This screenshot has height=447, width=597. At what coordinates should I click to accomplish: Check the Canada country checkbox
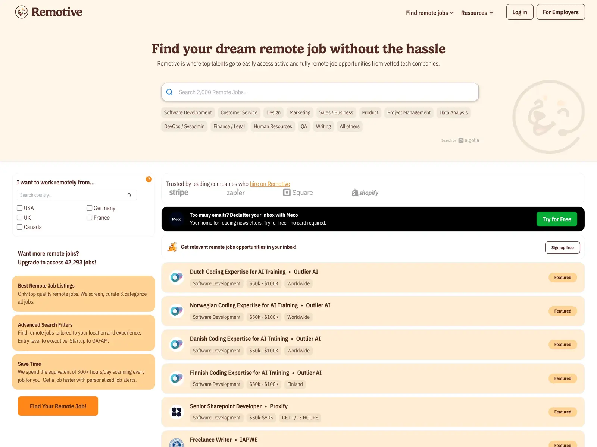pyautogui.click(x=20, y=227)
